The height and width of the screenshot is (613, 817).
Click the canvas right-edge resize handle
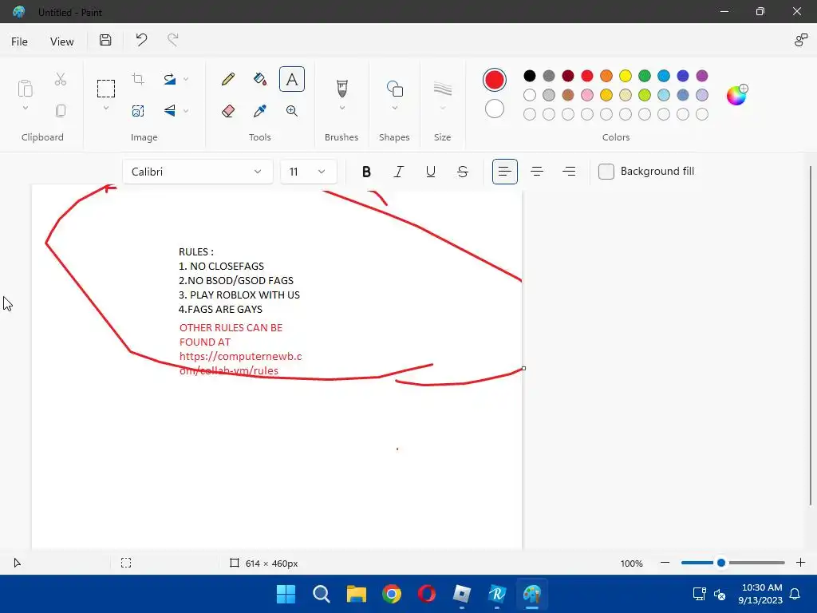tap(523, 368)
